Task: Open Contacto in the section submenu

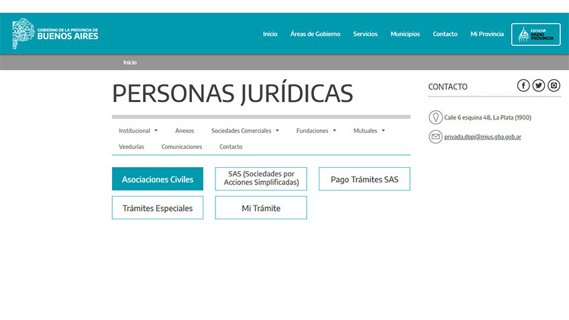Action: point(231,146)
